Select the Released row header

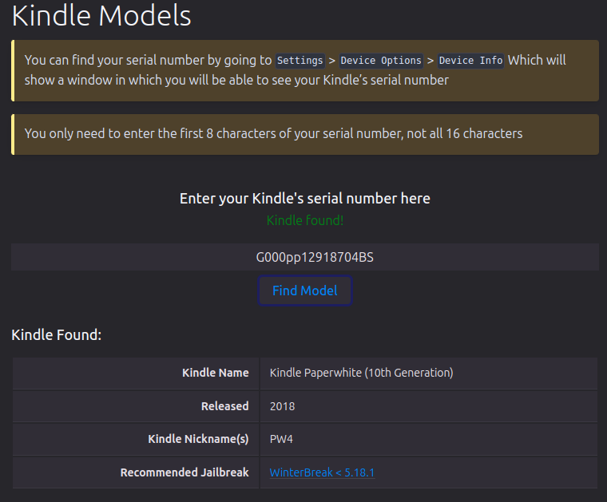(x=224, y=406)
